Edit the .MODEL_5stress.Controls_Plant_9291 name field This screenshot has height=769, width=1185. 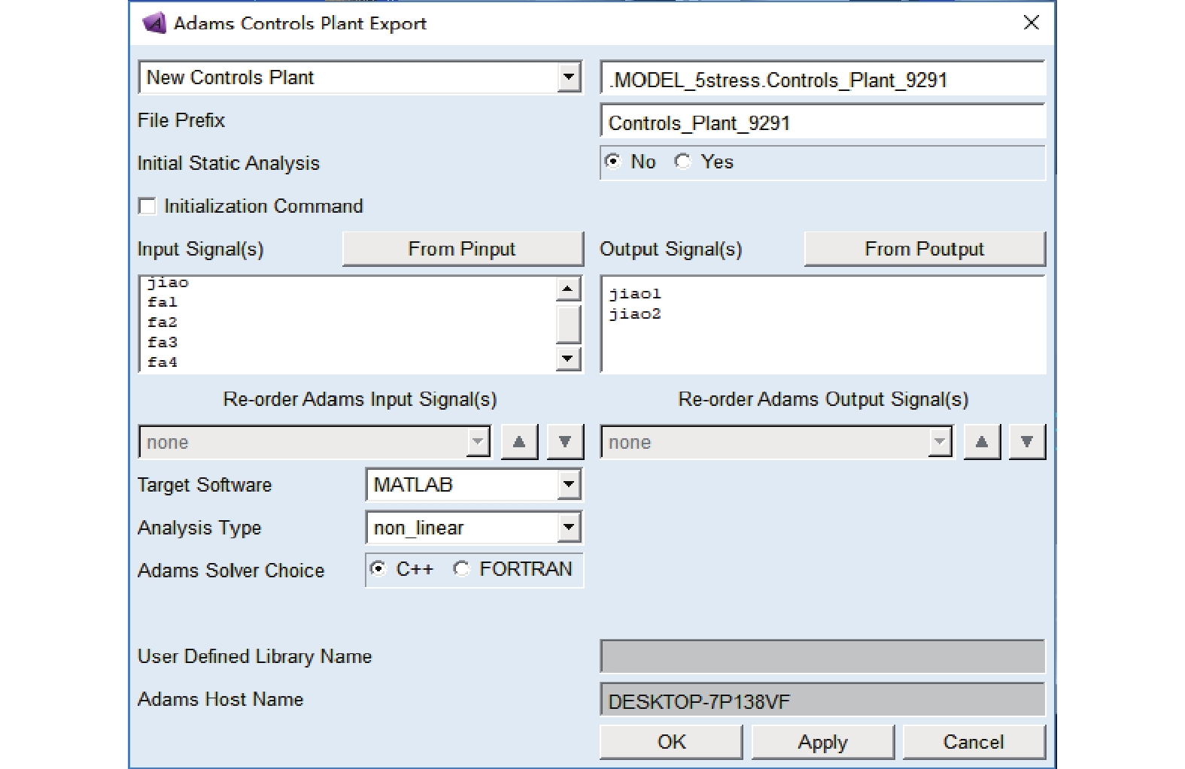click(x=822, y=80)
